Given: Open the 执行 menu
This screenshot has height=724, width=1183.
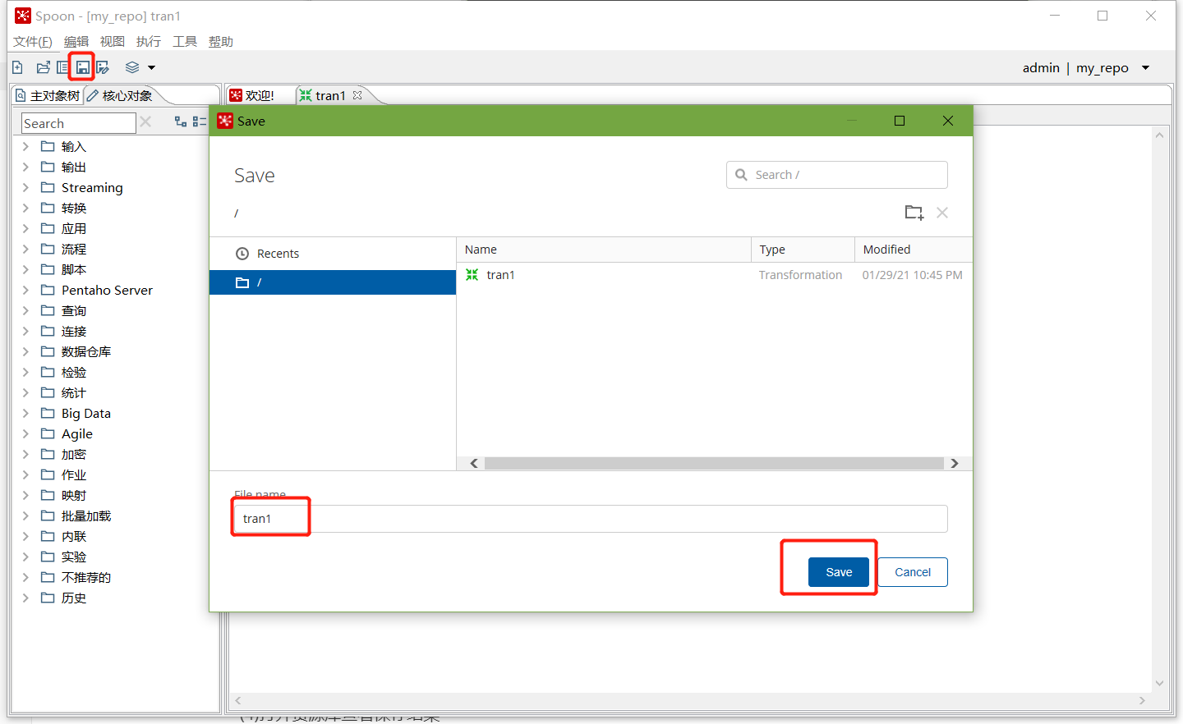Looking at the screenshot, I should pos(149,42).
